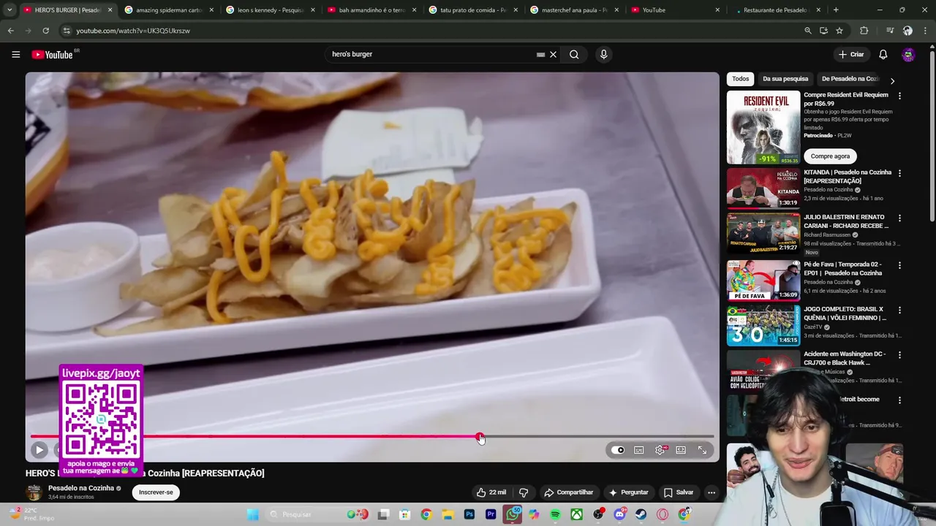Go back with the browser back arrow
936x526 pixels.
tap(10, 31)
